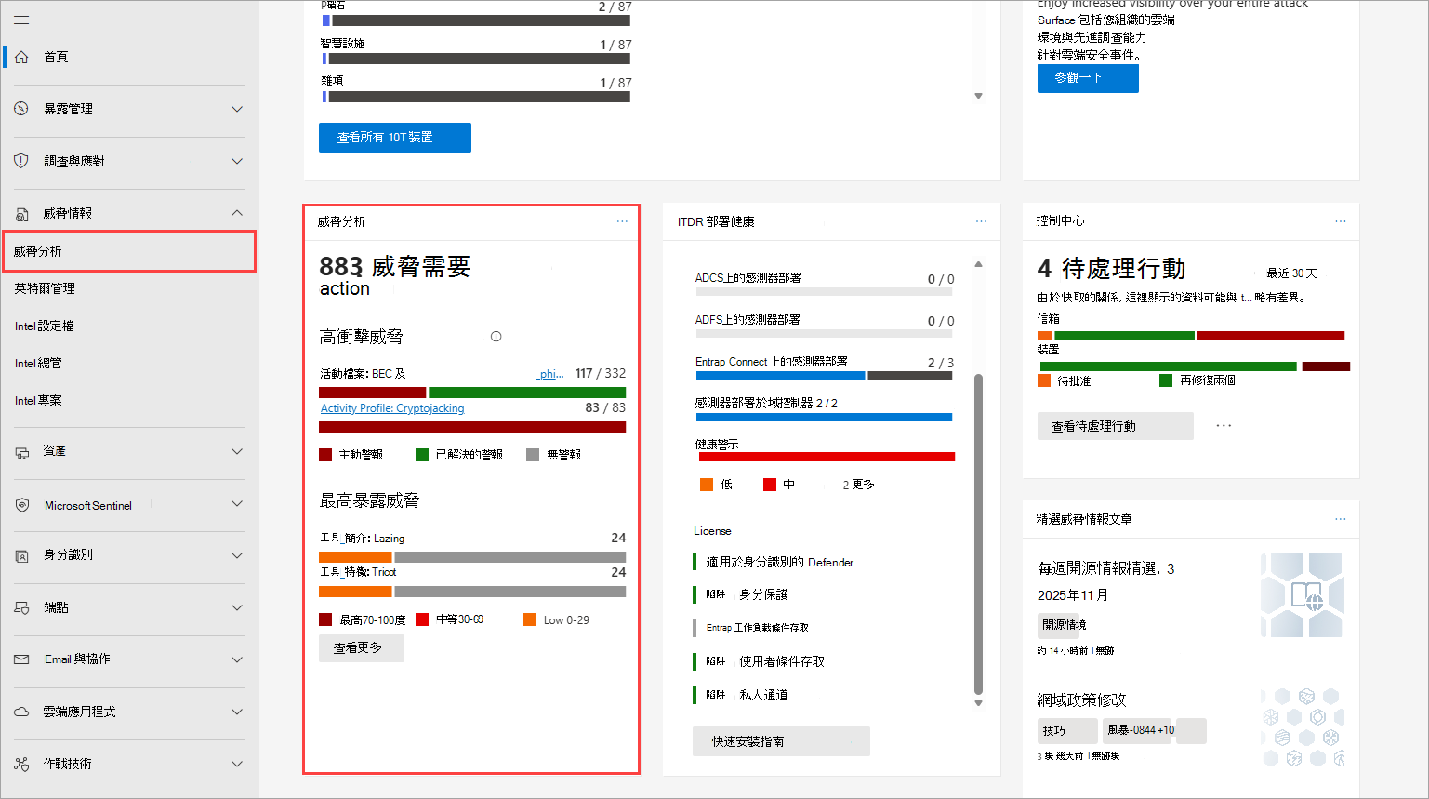Open more options on 威脅分析 card
This screenshot has width=1429, height=799.
[x=622, y=221]
